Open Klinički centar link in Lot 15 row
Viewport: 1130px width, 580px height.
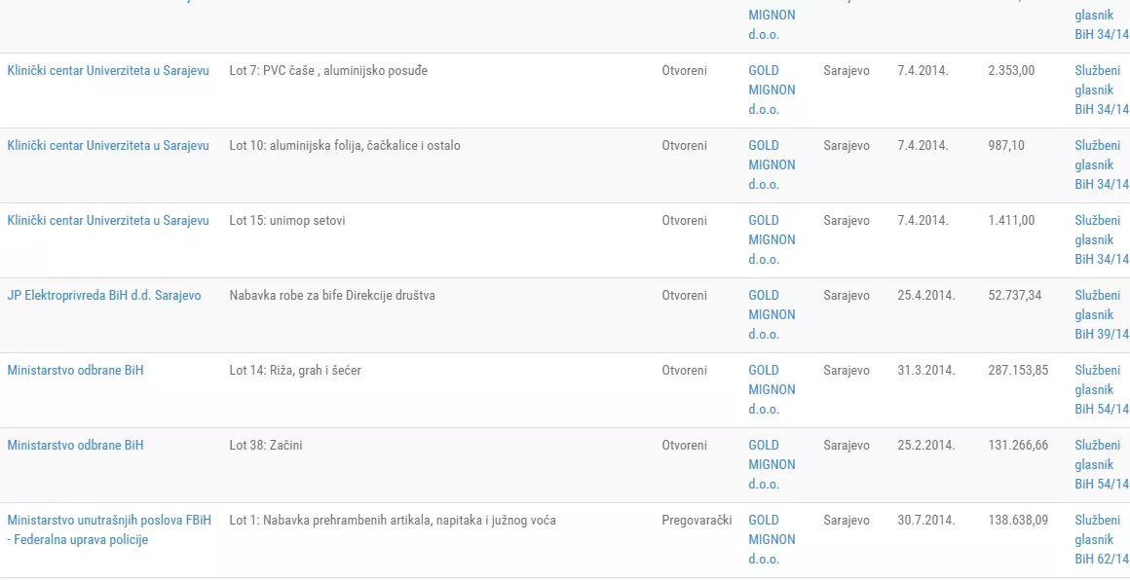click(108, 221)
